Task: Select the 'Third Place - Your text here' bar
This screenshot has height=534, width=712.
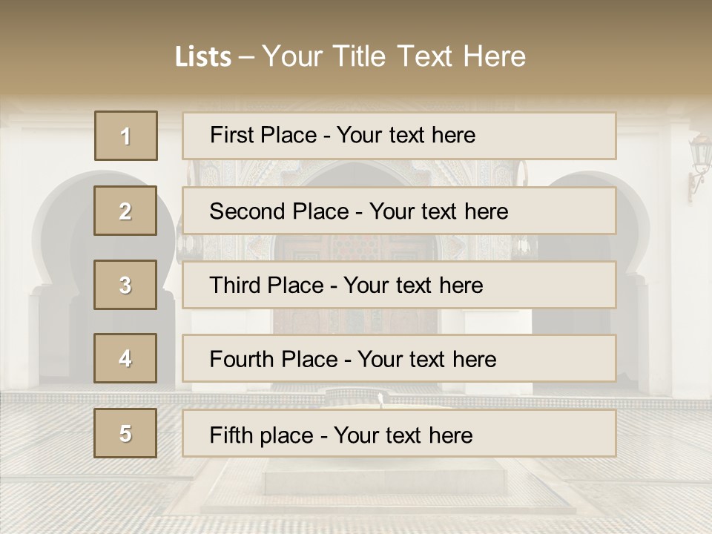Action: pos(399,285)
